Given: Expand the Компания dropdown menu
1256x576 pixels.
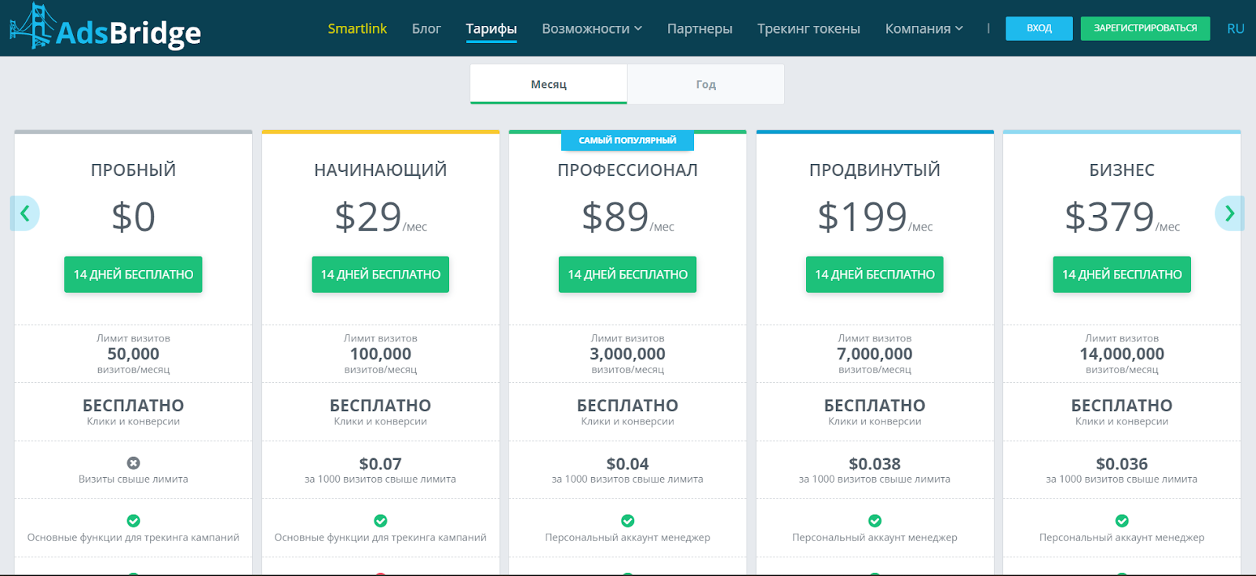Looking at the screenshot, I should point(924,28).
